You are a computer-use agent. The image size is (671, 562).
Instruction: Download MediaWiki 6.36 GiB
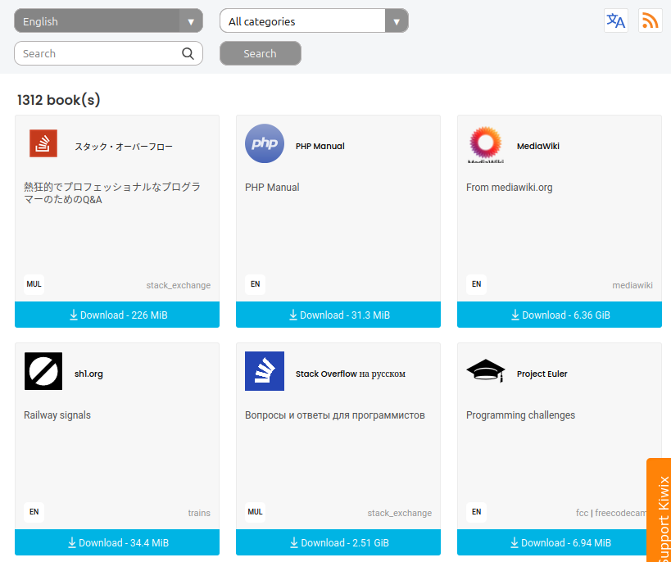point(560,315)
